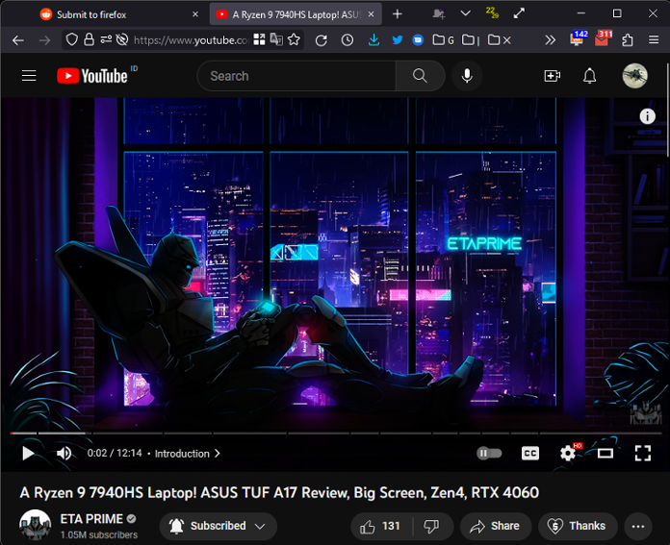Open the account avatar menu
The height and width of the screenshot is (545, 670).
(x=635, y=76)
